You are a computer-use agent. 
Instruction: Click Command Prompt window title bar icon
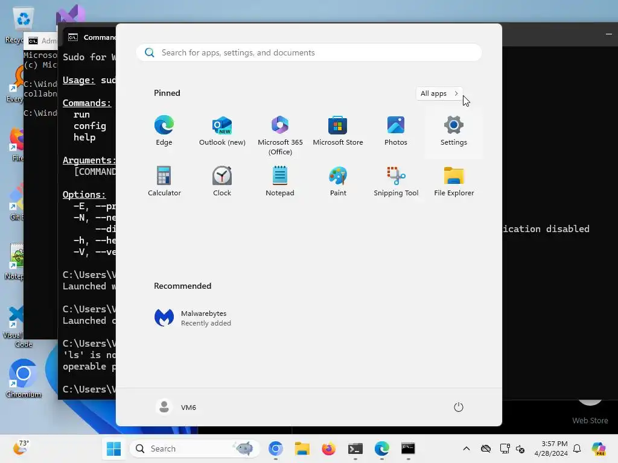73,37
